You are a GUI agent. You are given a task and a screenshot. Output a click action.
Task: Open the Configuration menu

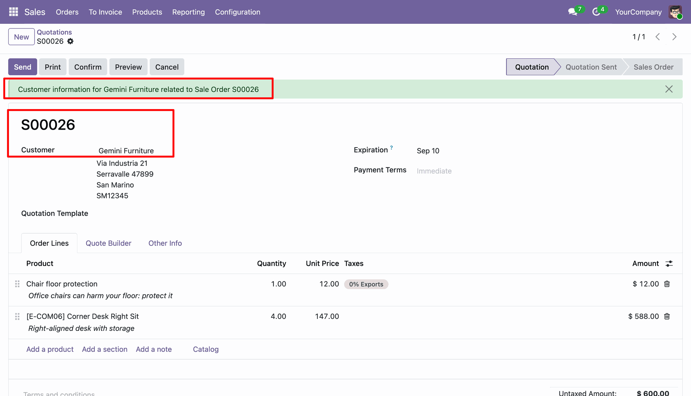click(x=238, y=12)
